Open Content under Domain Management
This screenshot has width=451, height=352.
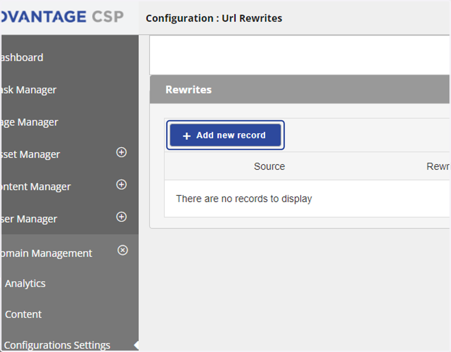tap(23, 314)
